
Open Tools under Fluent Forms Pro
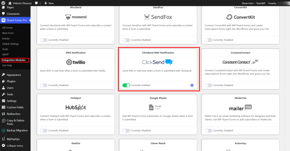5,49
